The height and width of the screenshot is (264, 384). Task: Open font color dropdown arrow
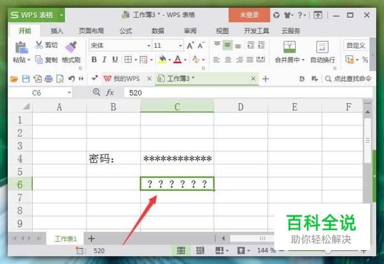tap(185, 60)
